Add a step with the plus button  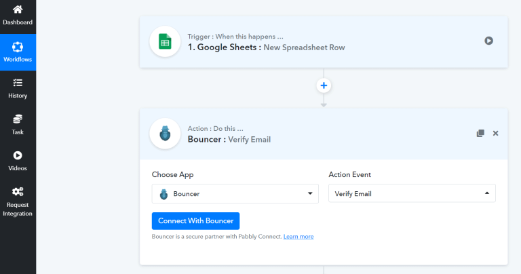tap(324, 85)
